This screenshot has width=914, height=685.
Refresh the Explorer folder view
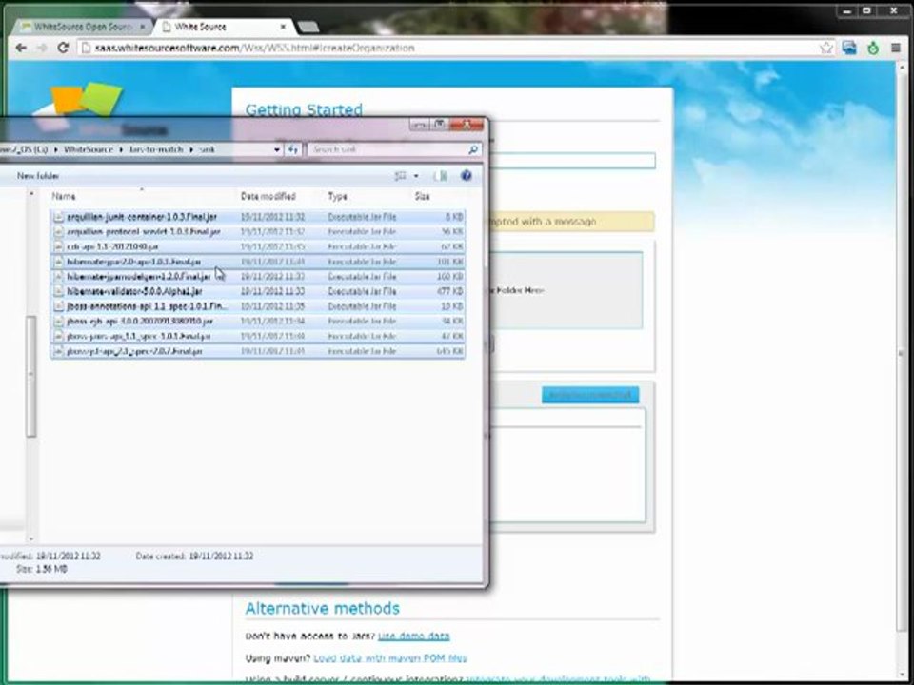[x=292, y=149]
